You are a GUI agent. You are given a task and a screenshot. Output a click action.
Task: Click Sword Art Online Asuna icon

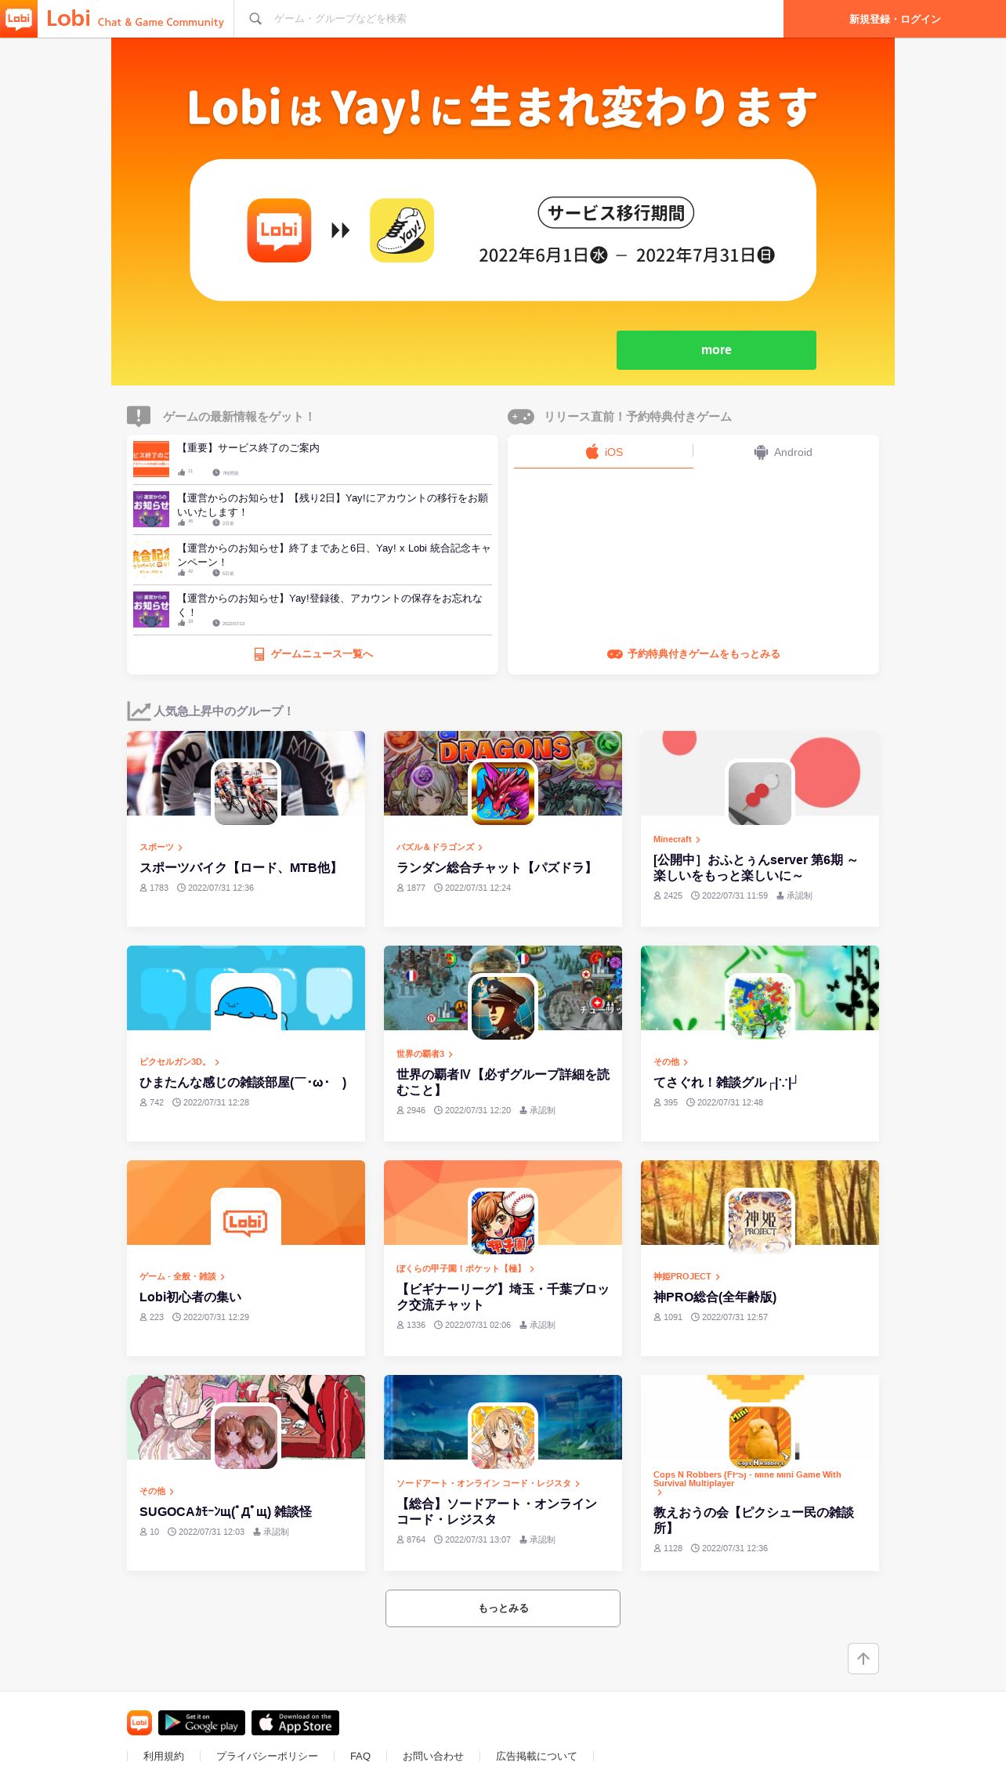tap(503, 1437)
